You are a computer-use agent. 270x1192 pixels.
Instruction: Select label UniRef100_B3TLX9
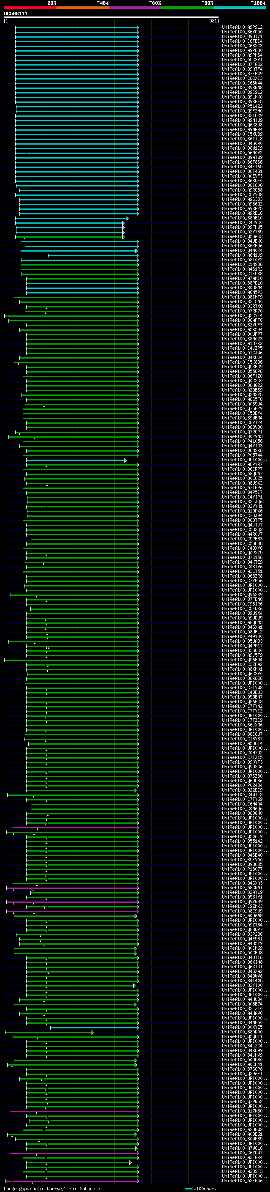[x=242, y=116]
